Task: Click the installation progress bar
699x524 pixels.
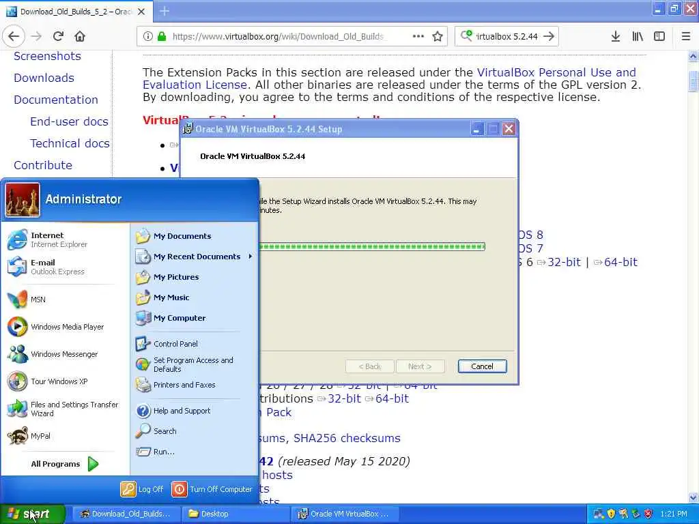Action: (372, 246)
